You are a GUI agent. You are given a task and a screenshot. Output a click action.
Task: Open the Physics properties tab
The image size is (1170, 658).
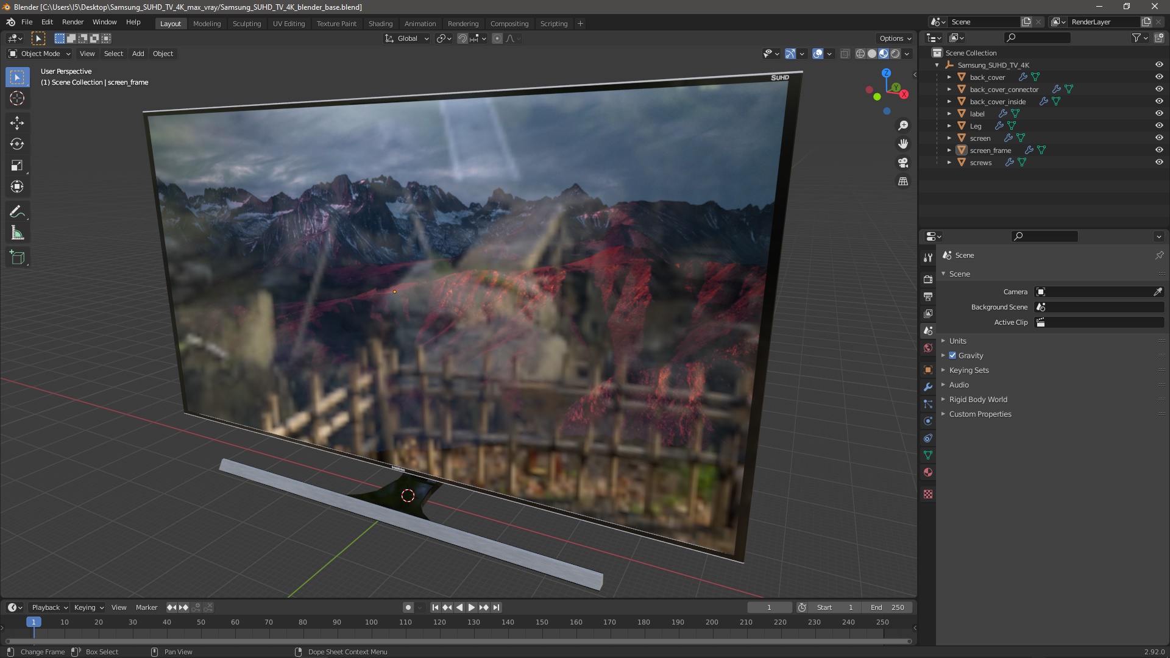(928, 421)
